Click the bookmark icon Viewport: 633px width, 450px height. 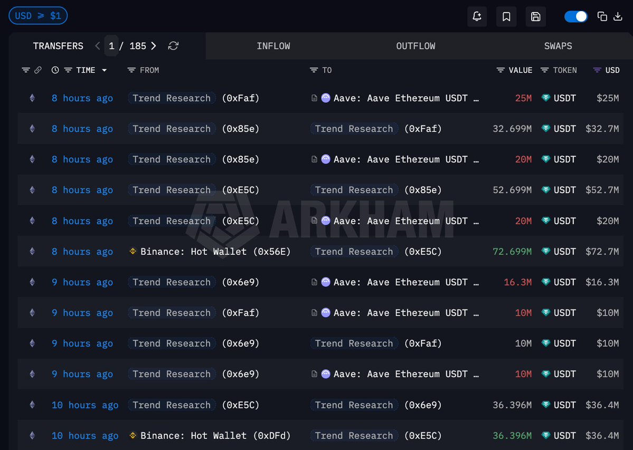coord(506,16)
